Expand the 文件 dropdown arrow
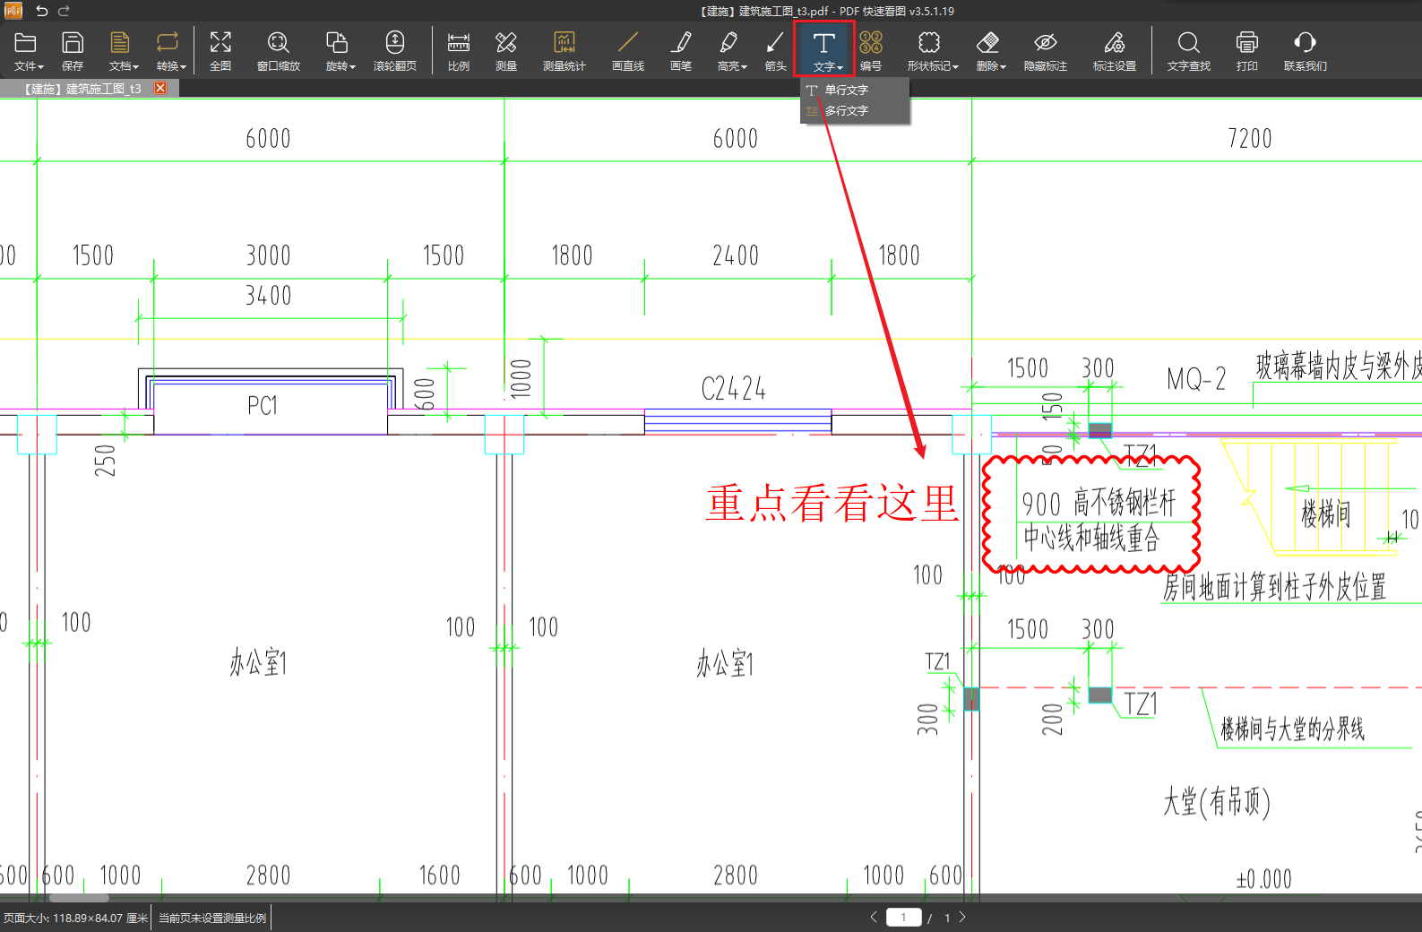1422x932 pixels. coord(40,67)
